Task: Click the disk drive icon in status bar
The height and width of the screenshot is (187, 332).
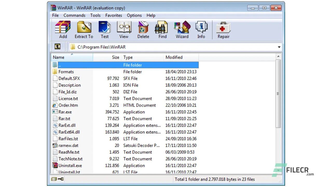Action: coord(54,179)
